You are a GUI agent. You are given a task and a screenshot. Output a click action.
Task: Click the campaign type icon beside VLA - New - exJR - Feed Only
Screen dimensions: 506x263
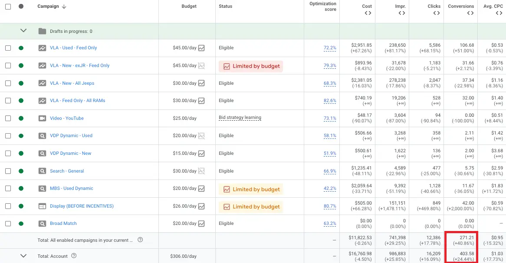(x=42, y=66)
